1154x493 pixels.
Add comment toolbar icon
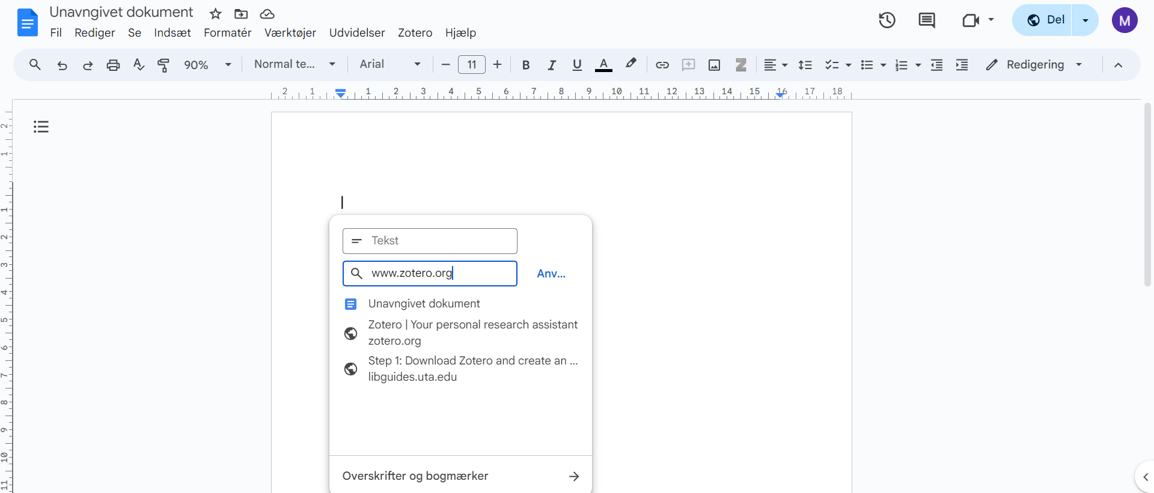[688, 65]
